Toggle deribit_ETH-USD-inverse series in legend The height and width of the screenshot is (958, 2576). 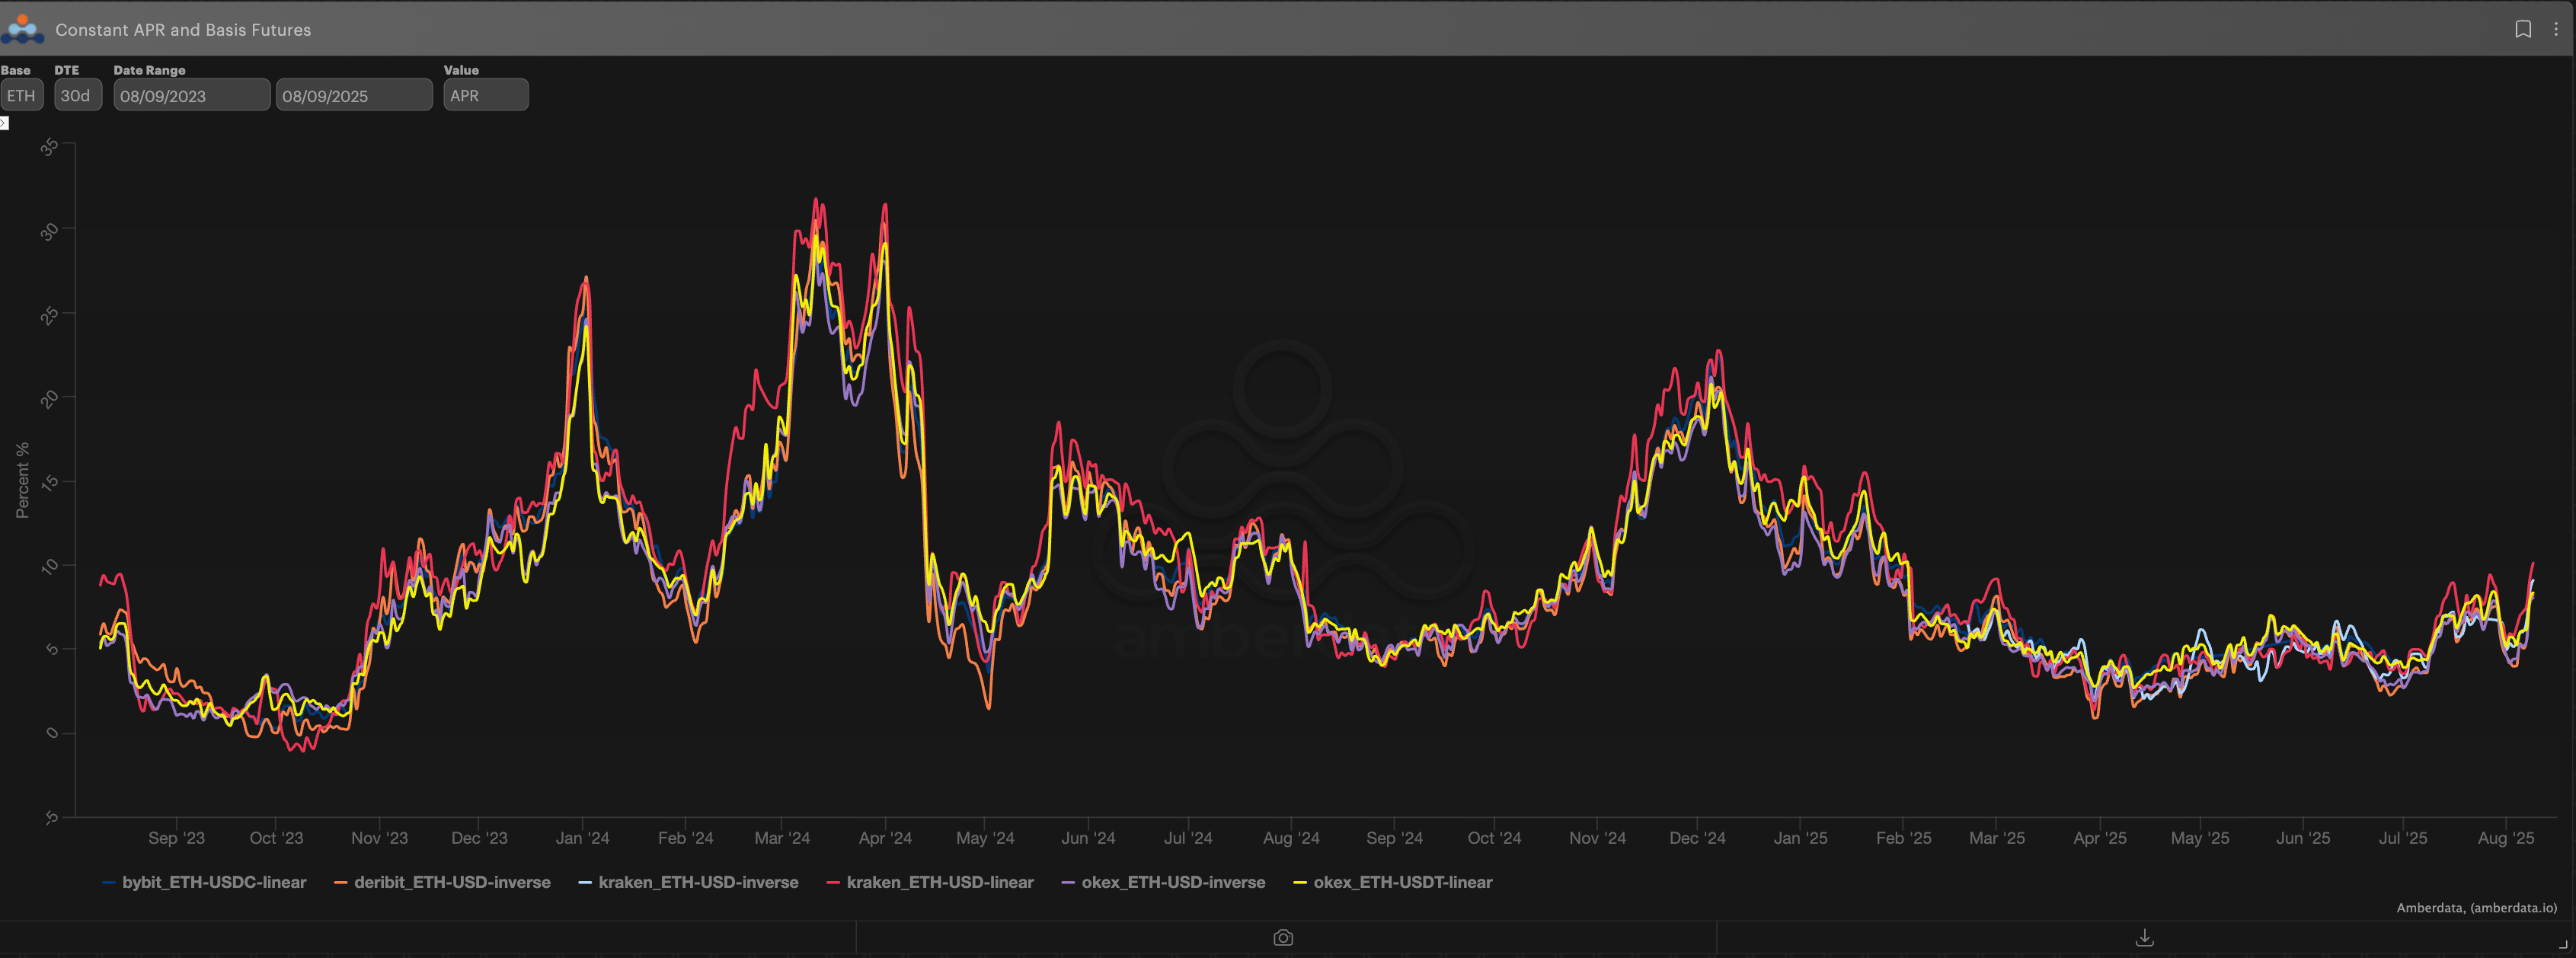451,882
